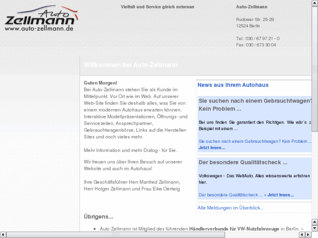Click the Auto Zellmann logo
Viewport: 318px width, 238px height.
pos(41,18)
